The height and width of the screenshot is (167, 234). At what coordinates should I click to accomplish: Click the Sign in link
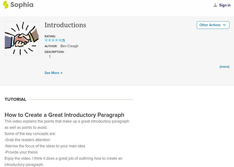tap(225, 5)
